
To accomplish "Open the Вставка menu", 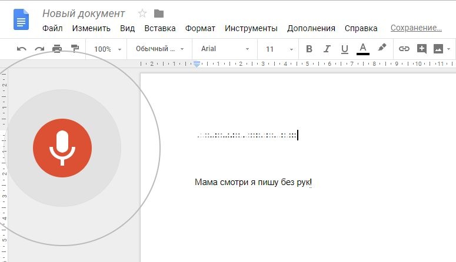I will 159,28.
